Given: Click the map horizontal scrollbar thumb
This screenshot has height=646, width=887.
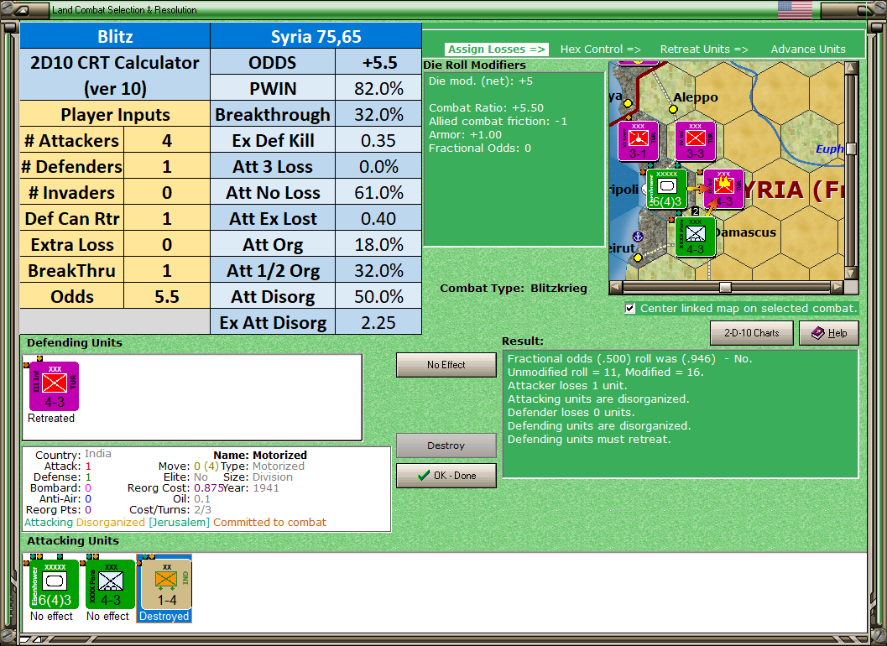Looking at the screenshot, I should point(725,288).
